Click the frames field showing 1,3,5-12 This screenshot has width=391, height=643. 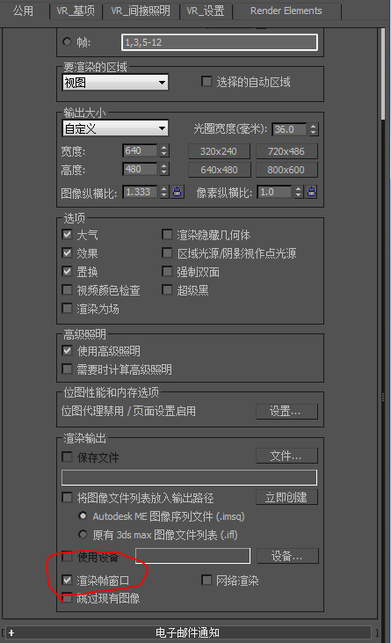pyautogui.click(x=220, y=42)
